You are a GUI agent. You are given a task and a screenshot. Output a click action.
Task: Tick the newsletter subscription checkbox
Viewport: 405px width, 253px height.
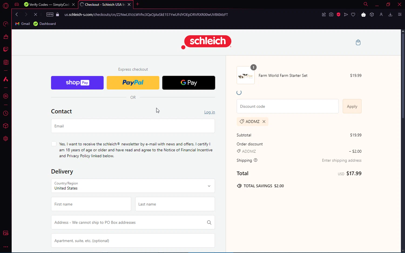click(x=54, y=144)
